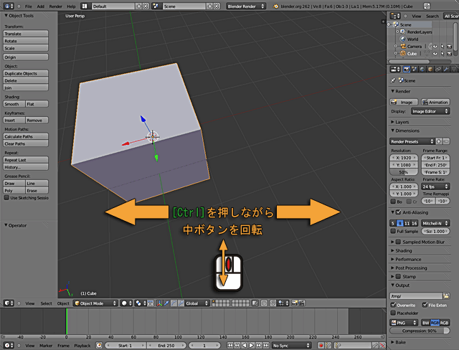Image resolution: width=459 pixels, height=350 pixels.
Task: Disable the Anti-Aliasing checkbox
Action: click(x=394, y=212)
